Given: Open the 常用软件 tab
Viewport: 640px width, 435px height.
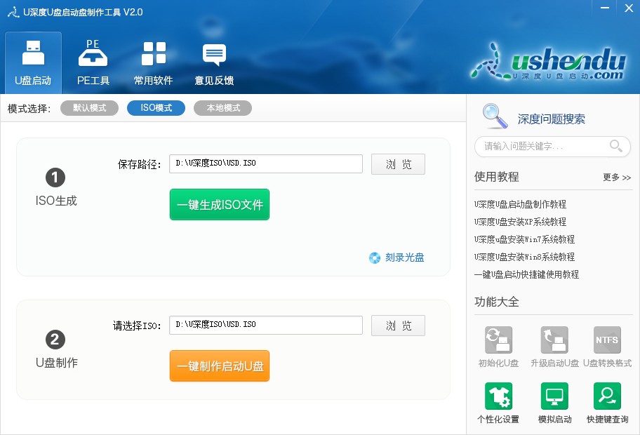Looking at the screenshot, I should 154,63.
